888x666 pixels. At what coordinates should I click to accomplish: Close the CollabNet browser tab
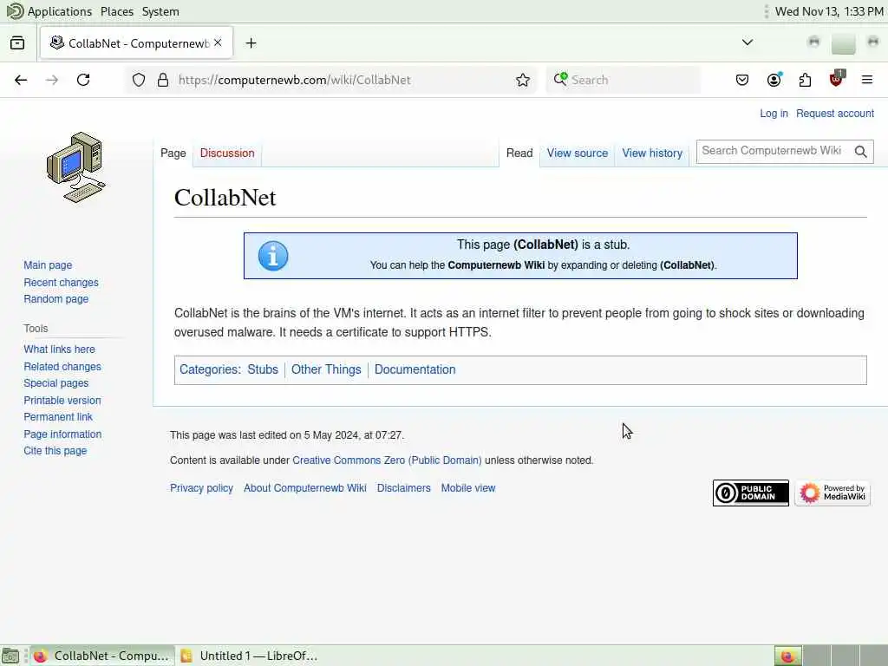(218, 43)
